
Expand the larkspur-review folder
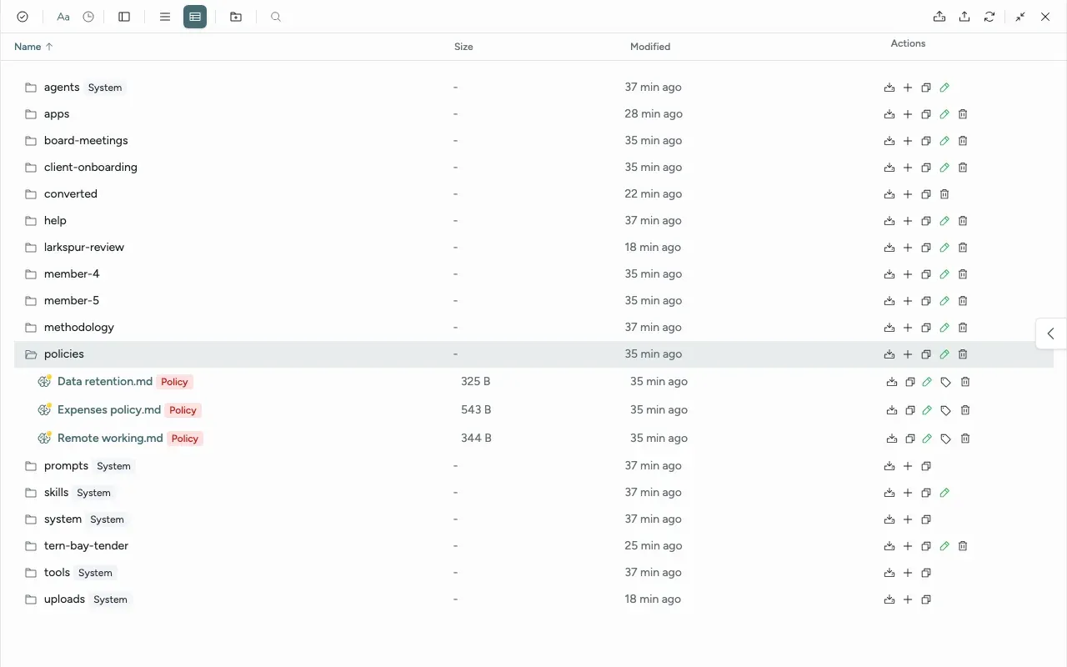click(x=31, y=248)
